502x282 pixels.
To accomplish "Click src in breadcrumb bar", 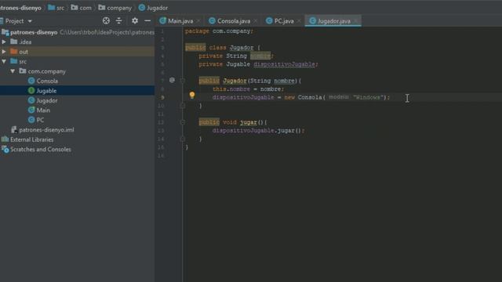I will tap(60, 8).
